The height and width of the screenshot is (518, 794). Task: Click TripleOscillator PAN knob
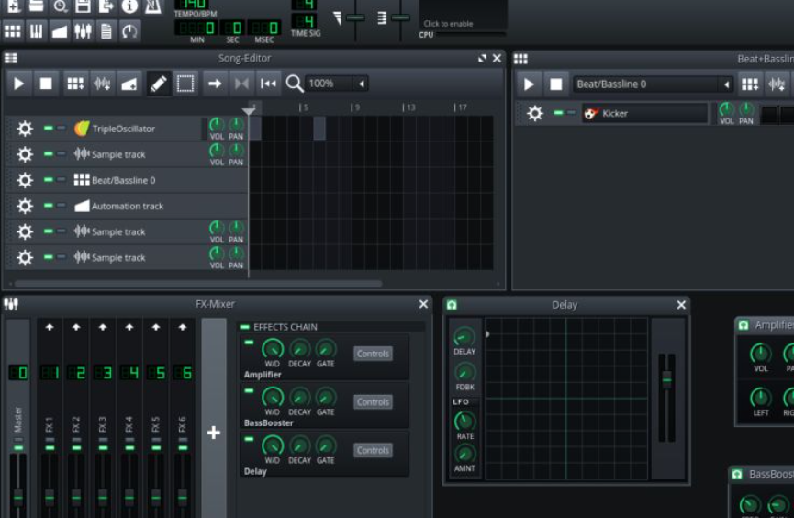236,125
